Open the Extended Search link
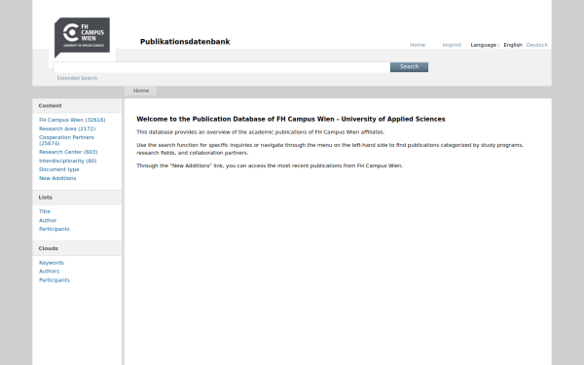 pyautogui.click(x=77, y=78)
